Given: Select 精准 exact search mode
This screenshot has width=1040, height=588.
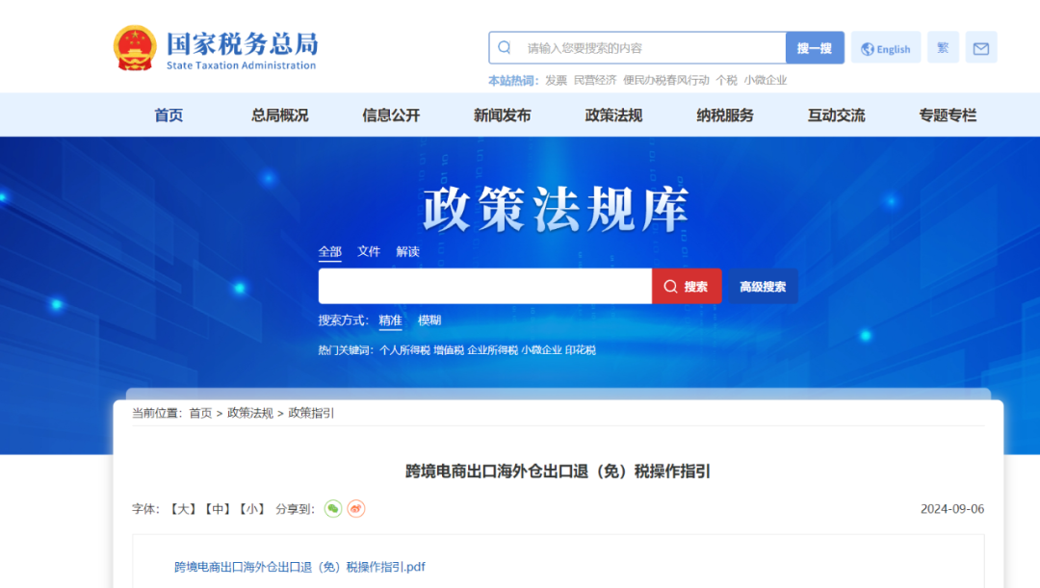Looking at the screenshot, I should pyautogui.click(x=390, y=320).
